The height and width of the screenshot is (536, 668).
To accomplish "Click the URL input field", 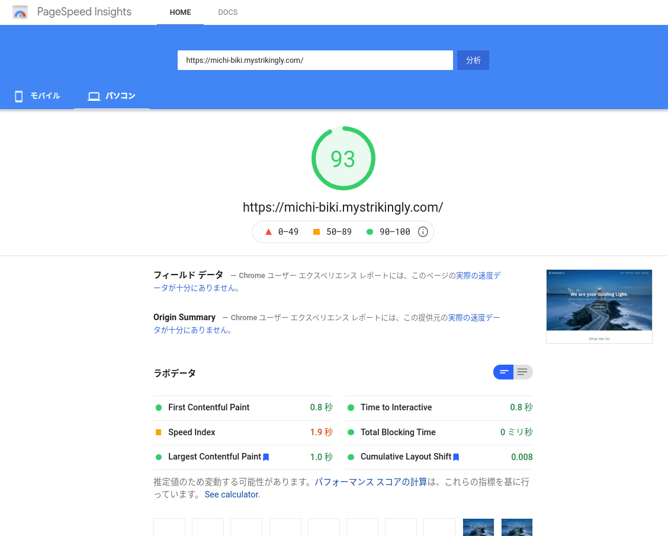I will (x=315, y=60).
